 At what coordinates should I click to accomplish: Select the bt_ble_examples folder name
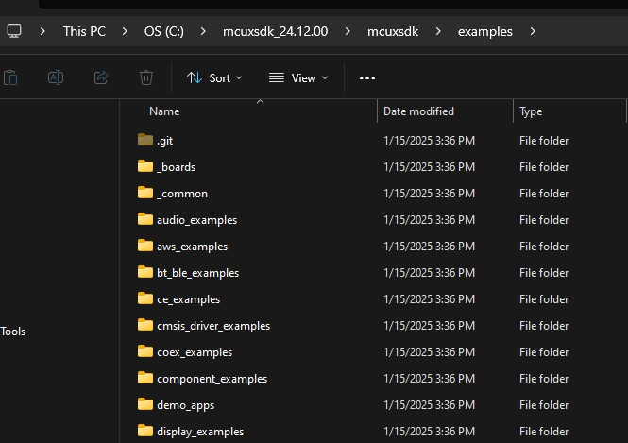(x=198, y=273)
